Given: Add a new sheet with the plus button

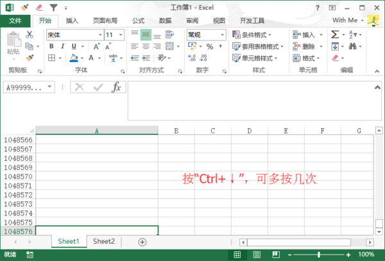Looking at the screenshot, I should [142, 242].
